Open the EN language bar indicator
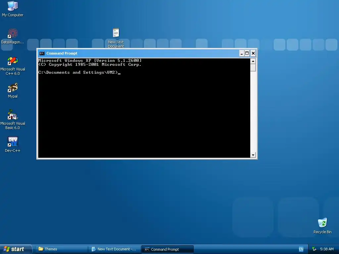 [x=301, y=249]
